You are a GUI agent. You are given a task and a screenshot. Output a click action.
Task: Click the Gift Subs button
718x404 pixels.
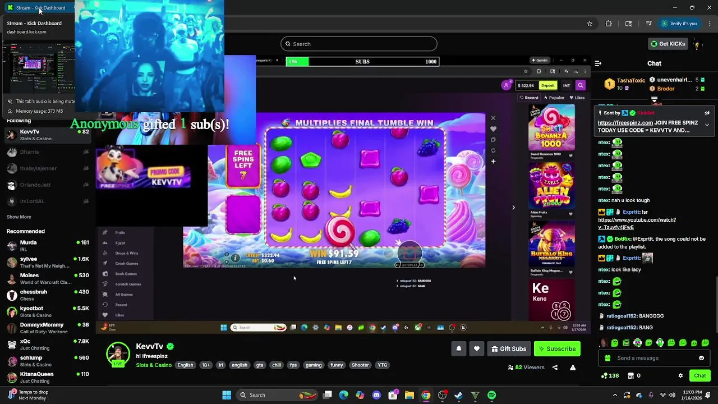[x=509, y=348]
